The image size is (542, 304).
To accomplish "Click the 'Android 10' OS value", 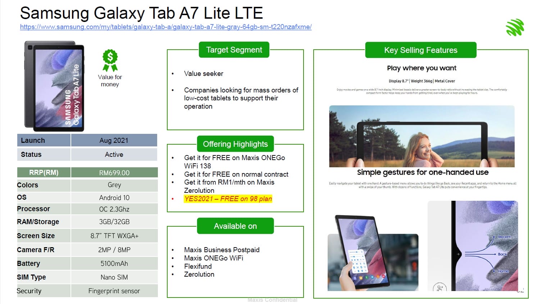I will click(114, 198).
